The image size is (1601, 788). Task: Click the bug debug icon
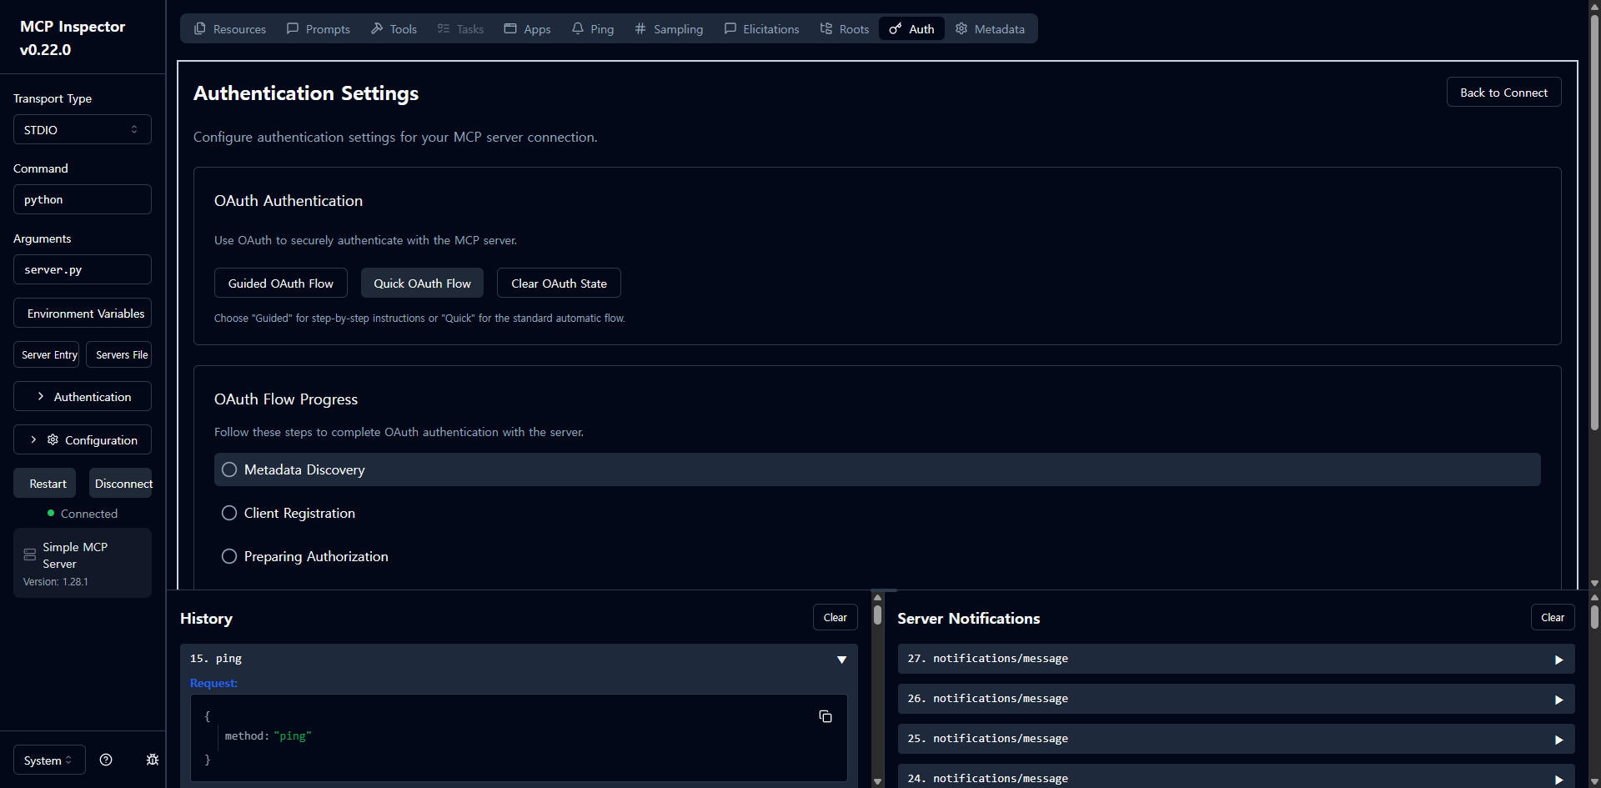[x=153, y=760]
